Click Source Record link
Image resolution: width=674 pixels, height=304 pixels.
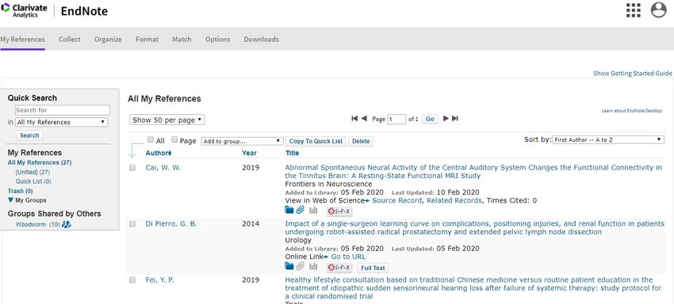coord(396,200)
